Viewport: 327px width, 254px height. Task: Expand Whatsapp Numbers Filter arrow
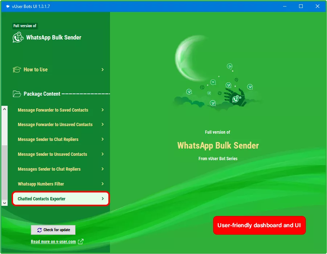coord(103,184)
